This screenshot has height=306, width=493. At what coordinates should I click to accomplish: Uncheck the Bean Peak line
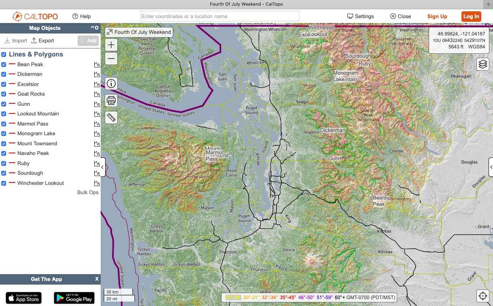pos(4,65)
